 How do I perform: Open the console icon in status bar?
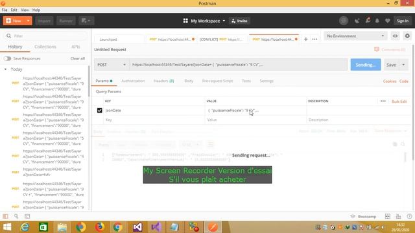click(27, 216)
